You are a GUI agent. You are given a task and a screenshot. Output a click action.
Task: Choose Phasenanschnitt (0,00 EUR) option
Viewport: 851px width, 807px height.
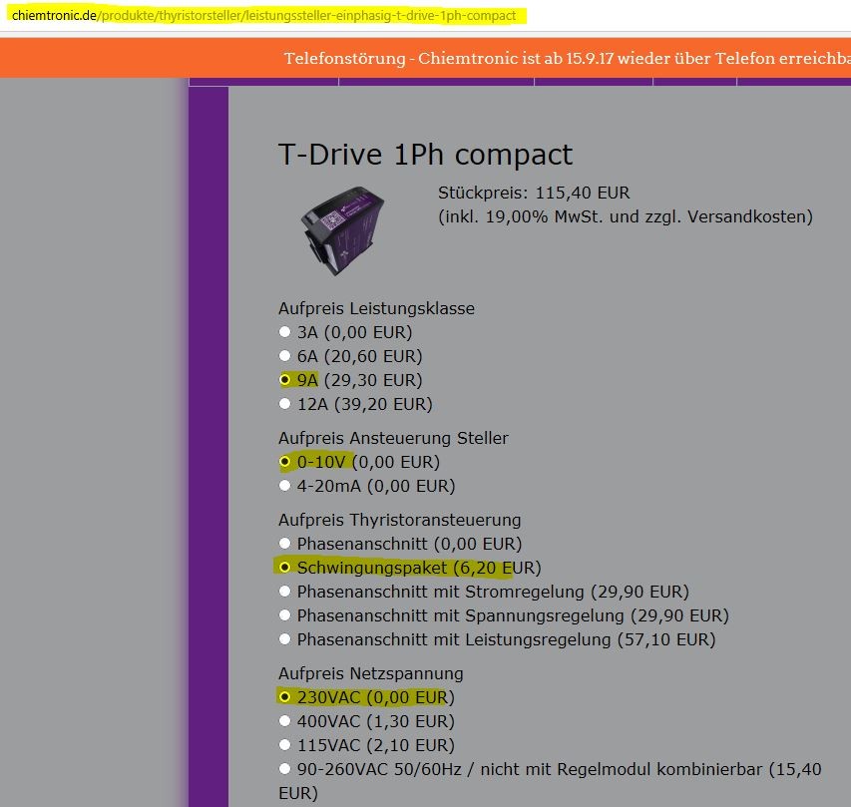(x=285, y=543)
